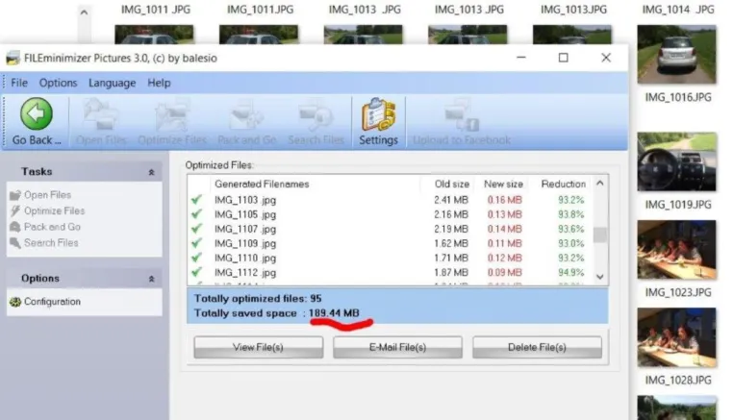This screenshot has width=733, height=420.
Task: Open the File menu
Action: pos(19,83)
